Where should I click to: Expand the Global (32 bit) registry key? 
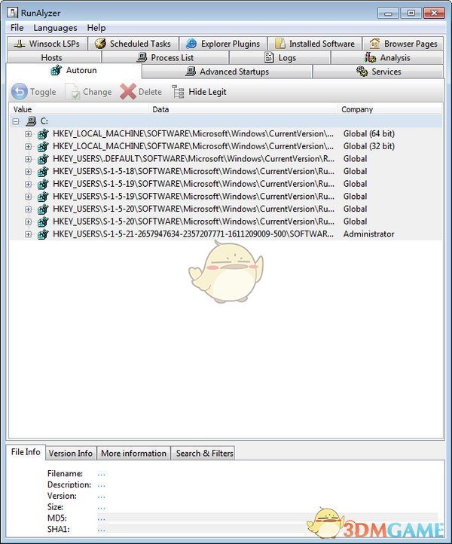point(28,146)
